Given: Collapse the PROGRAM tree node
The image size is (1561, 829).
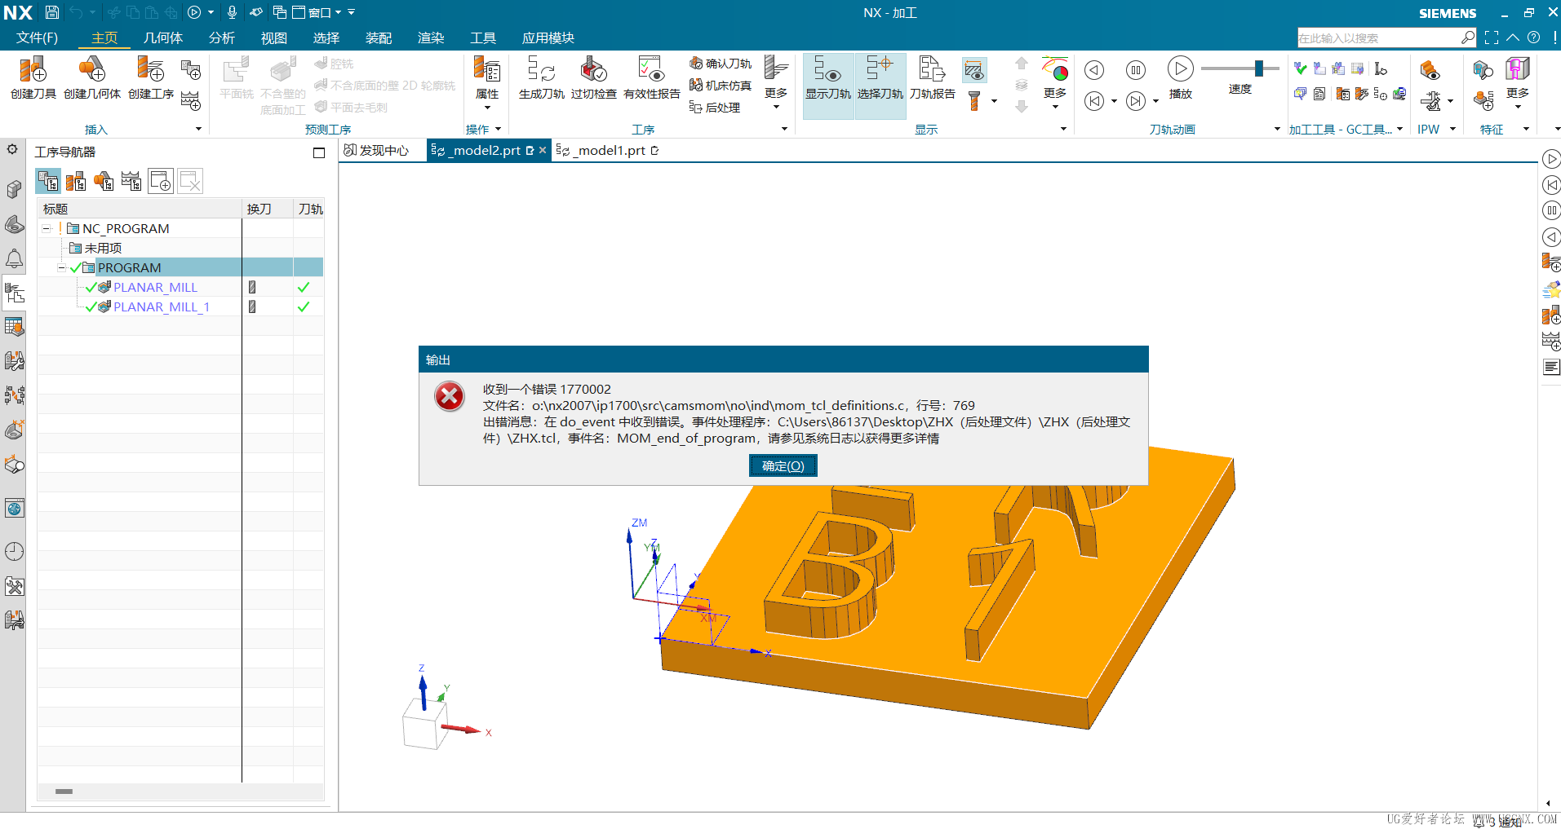Looking at the screenshot, I should click(62, 267).
